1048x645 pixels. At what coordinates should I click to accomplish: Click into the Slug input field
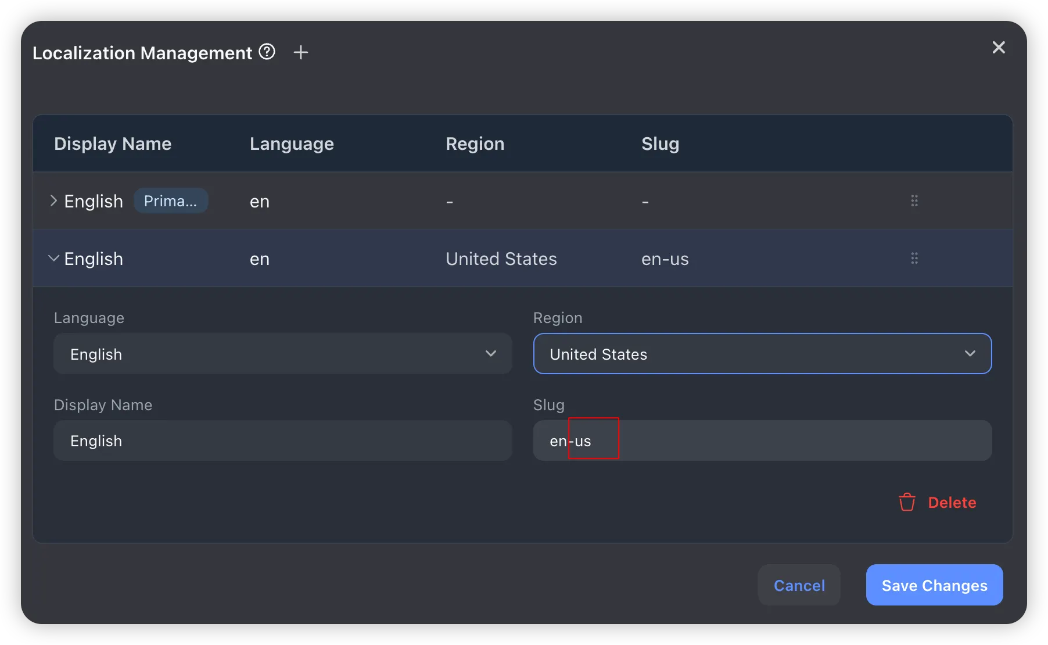762,441
